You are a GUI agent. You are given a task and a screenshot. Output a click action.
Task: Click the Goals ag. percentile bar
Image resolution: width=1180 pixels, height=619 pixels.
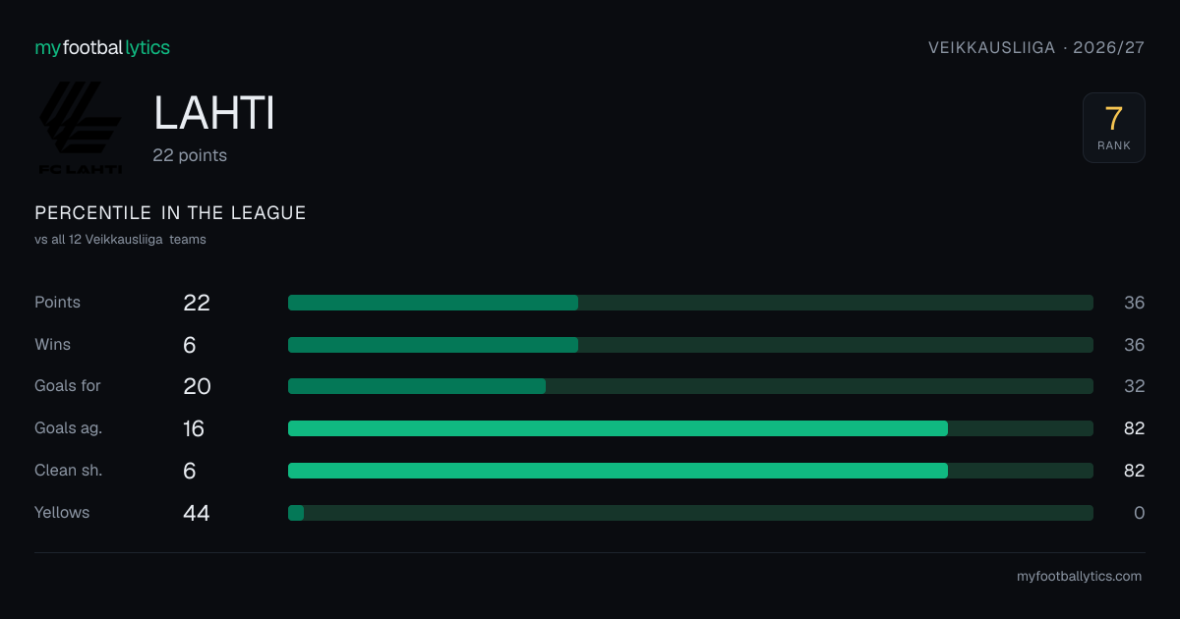coord(690,428)
